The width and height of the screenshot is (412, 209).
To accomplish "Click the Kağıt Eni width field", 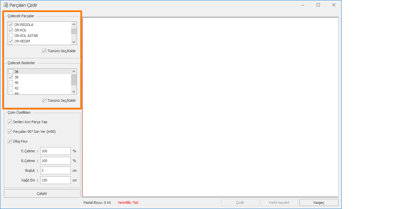I will [x=55, y=180].
